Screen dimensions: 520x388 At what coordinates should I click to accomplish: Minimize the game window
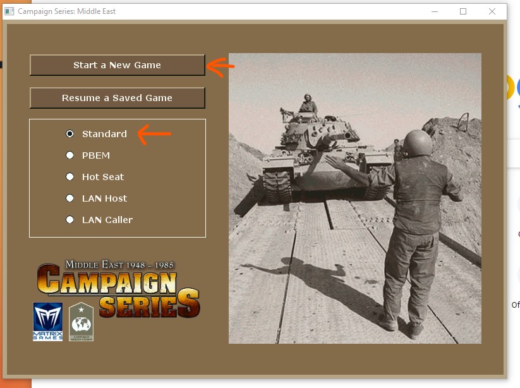point(435,11)
